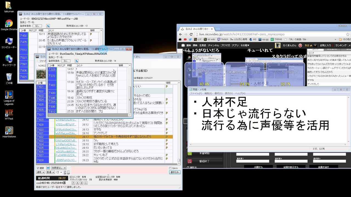The image size is (351, 197).
Task: Toggle the 運営 checkbox
Action: pyautogui.click(x=38, y=168)
